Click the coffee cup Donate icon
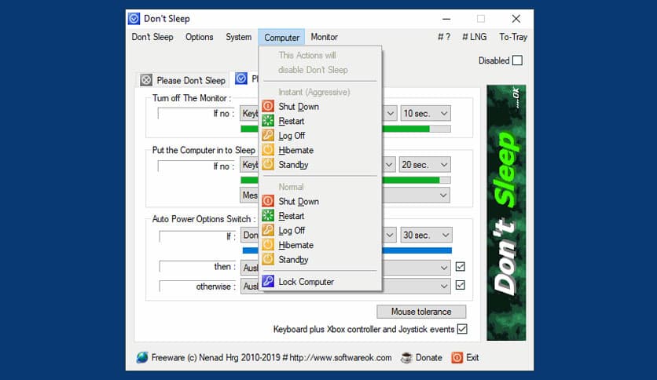The height and width of the screenshot is (380, 657). 406,358
